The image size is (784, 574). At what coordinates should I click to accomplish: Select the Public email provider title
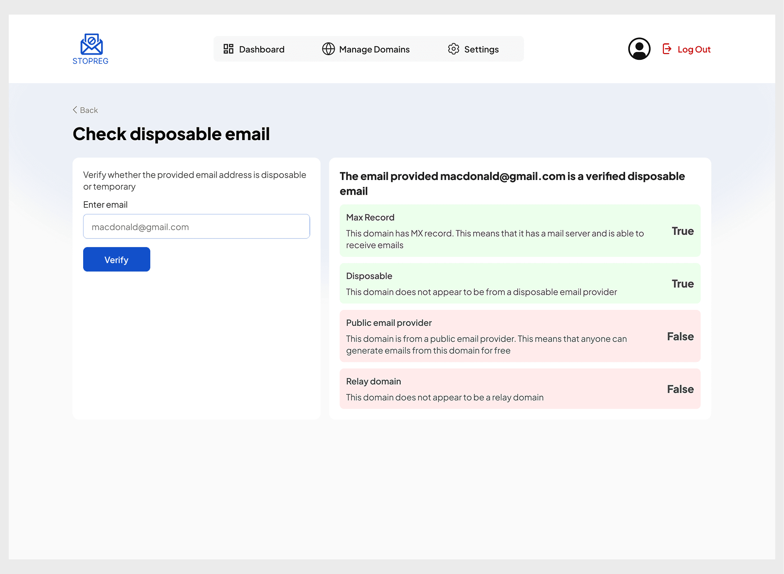pyautogui.click(x=389, y=323)
